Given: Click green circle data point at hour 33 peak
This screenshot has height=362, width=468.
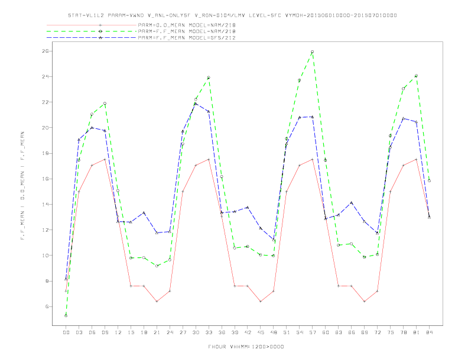Looking at the screenshot, I should 209,77.
